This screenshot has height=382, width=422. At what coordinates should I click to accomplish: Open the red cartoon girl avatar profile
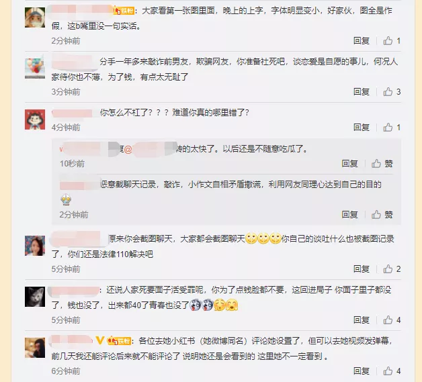tap(35, 120)
